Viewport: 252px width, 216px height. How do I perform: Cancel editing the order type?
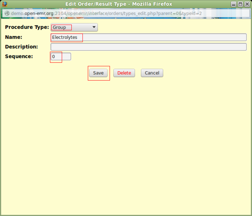pyautogui.click(x=152, y=73)
